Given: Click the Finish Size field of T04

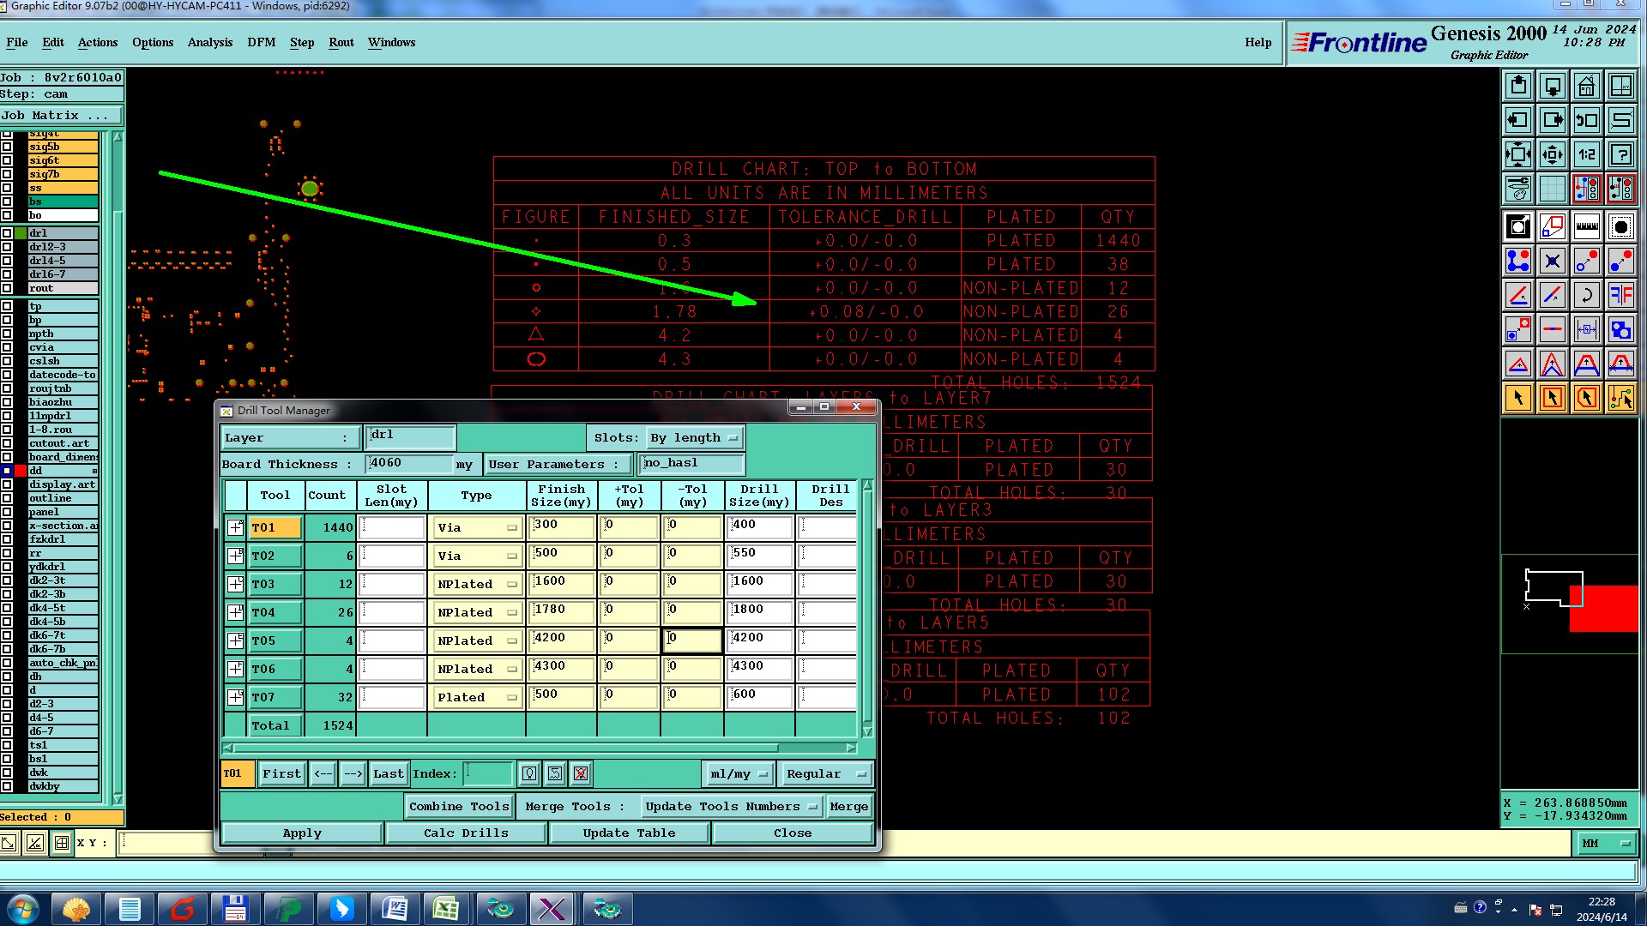Looking at the screenshot, I should (562, 612).
